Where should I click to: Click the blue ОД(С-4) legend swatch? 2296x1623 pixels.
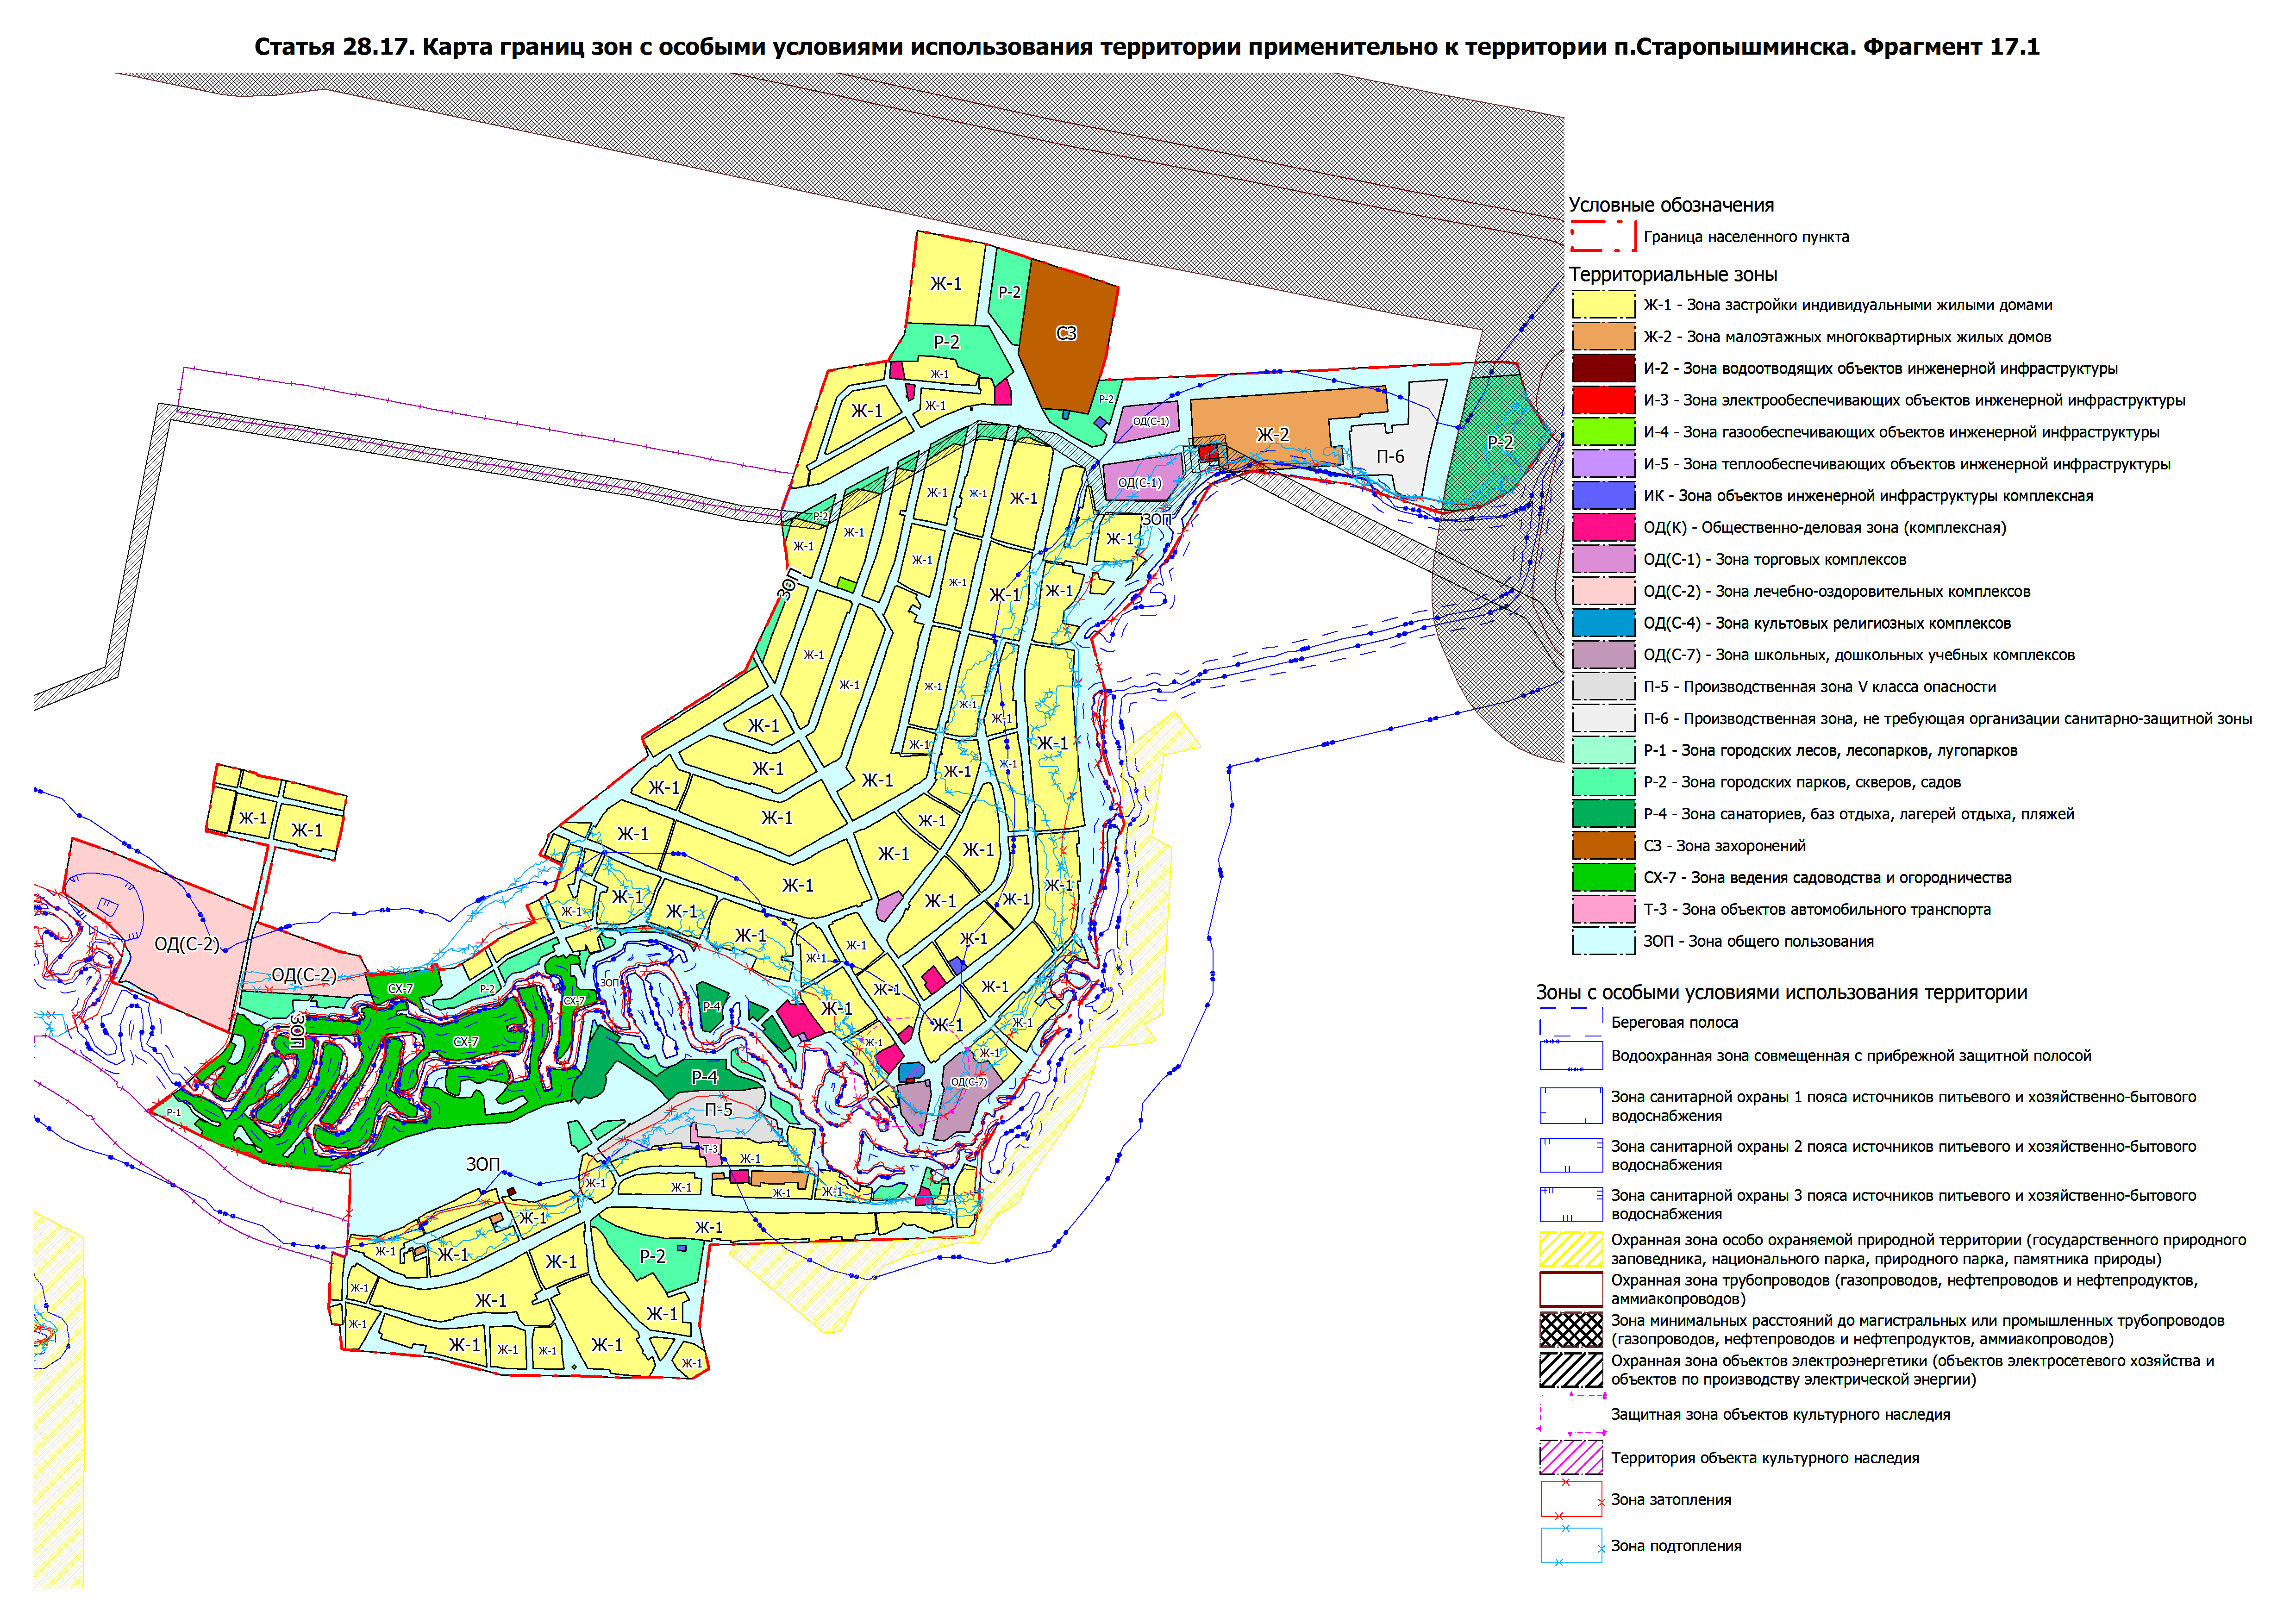click(1603, 623)
